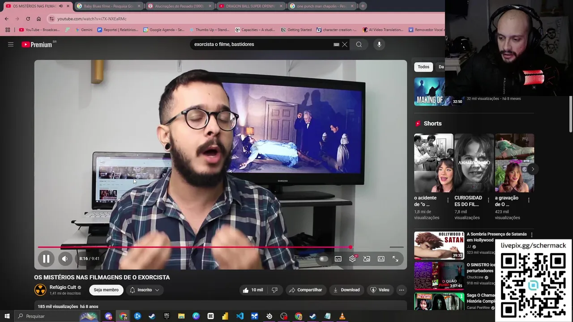Open short 'o acidente de o...'

point(433,163)
